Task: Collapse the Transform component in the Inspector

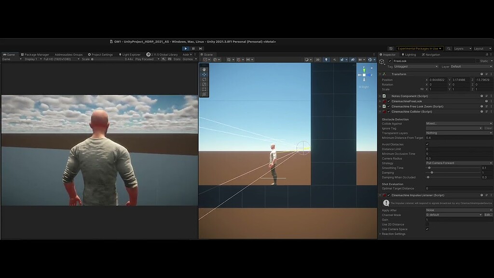Action: coord(381,74)
